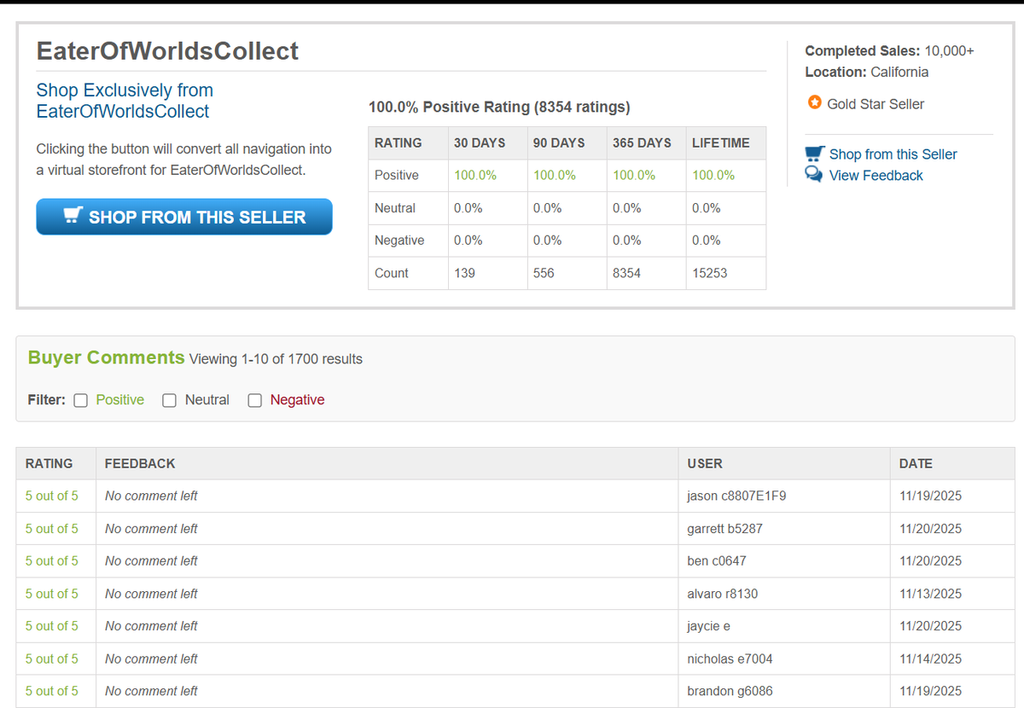Click the Buyer Comments heading
Image resolution: width=1024 pixels, height=708 pixels.
tap(106, 357)
